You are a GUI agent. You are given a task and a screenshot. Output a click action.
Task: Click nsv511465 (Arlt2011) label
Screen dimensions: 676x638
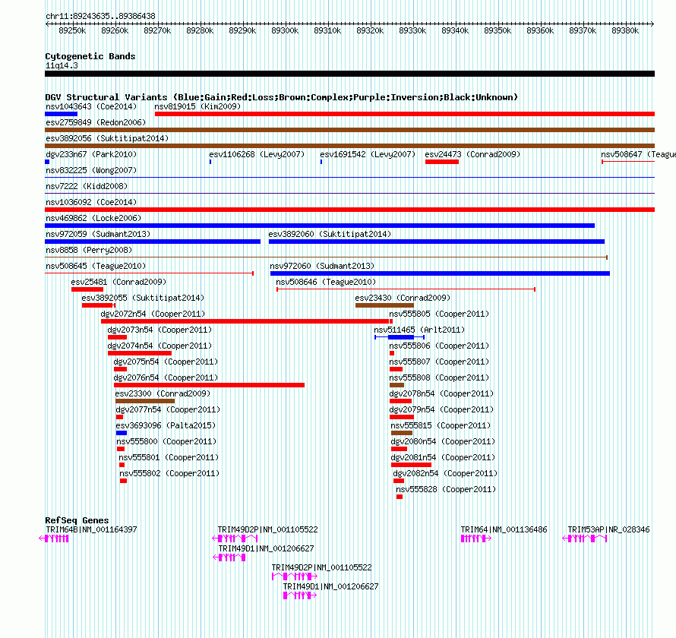click(419, 330)
